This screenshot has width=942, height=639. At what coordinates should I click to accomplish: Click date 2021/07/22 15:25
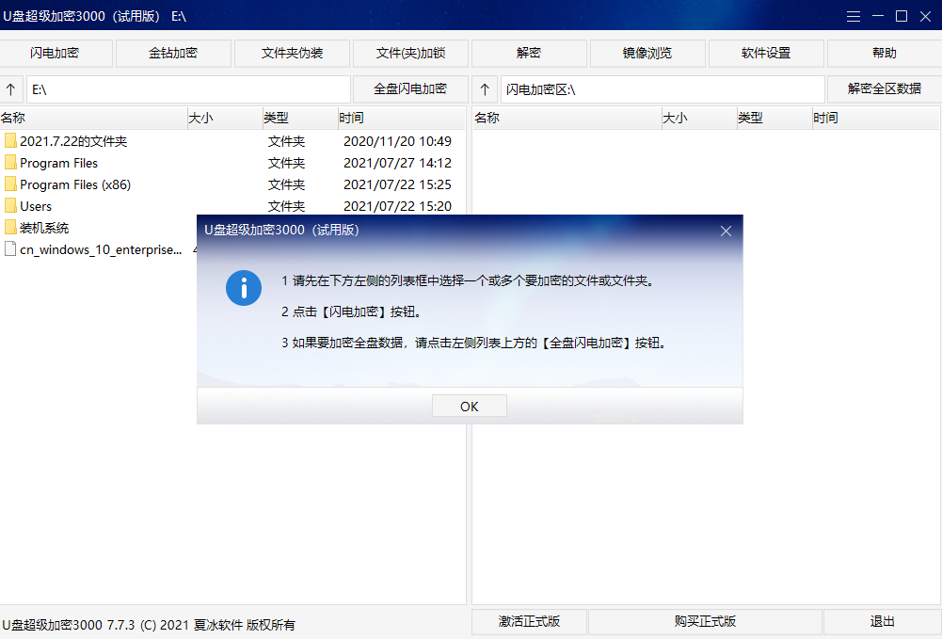[397, 184]
